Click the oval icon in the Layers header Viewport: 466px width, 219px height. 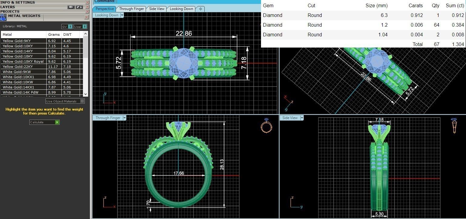pos(71,7)
